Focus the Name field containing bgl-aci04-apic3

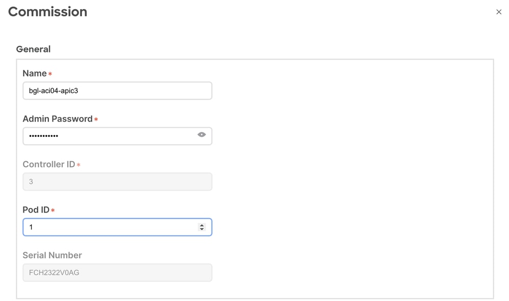(x=117, y=91)
